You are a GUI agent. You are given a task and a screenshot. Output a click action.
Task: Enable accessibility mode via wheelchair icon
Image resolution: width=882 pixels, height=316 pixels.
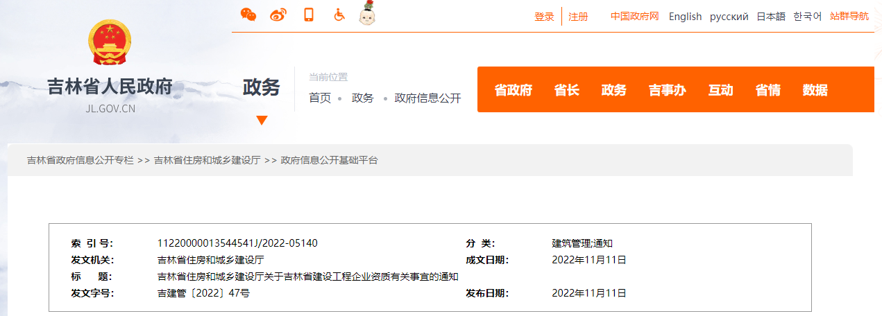click(x=339, y=15)
